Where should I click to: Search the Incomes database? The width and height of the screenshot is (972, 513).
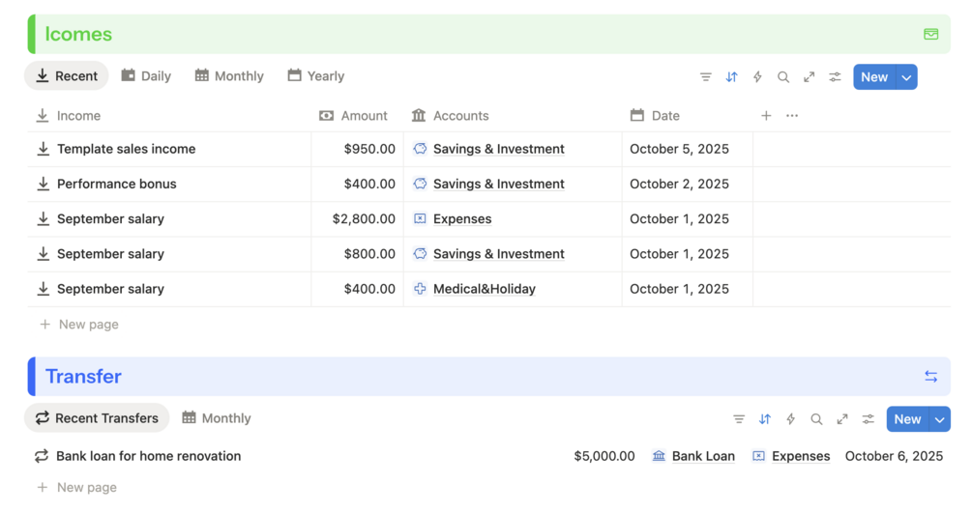pos(783,77)
